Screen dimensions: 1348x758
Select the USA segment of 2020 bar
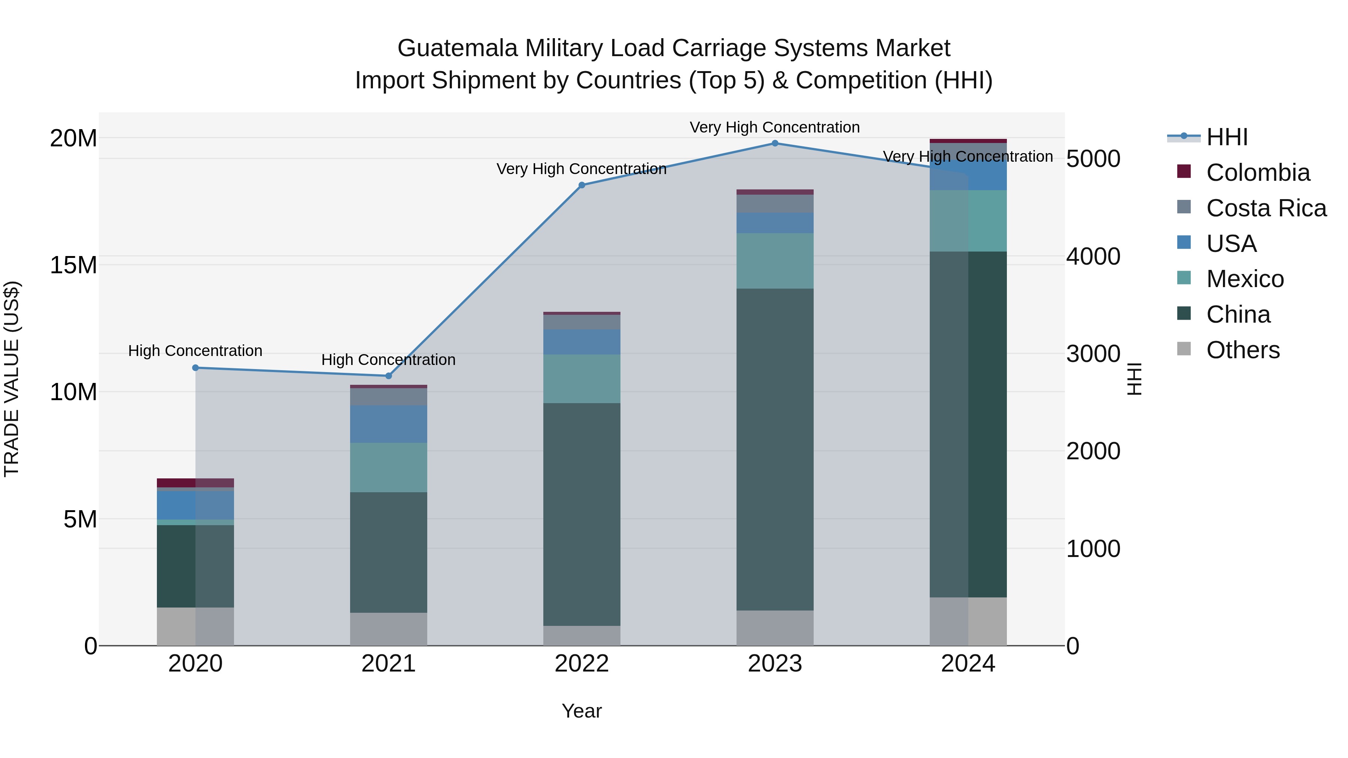[x=196, y=505]
